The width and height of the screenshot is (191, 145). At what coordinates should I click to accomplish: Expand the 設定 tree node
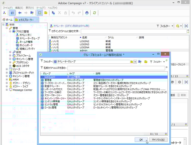(10, 52)
